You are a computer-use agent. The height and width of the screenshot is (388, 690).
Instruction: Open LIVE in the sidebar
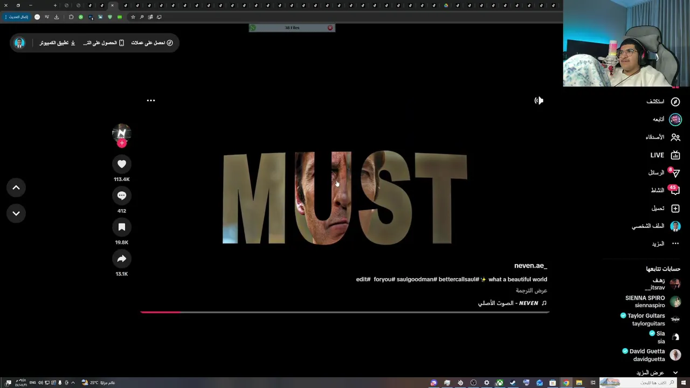pyautogui.click(x=665, y=155)
